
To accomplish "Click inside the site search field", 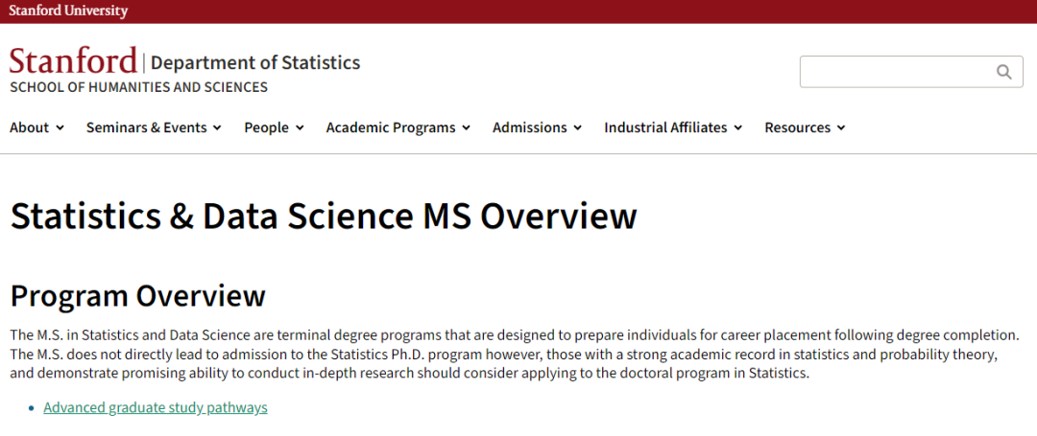I will tap(897, 72).
